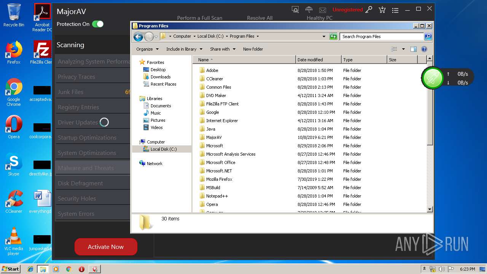Select the Skype desktop icon
Screen dimensions: 487x274
pyautogui.click(x=14, y=164)
